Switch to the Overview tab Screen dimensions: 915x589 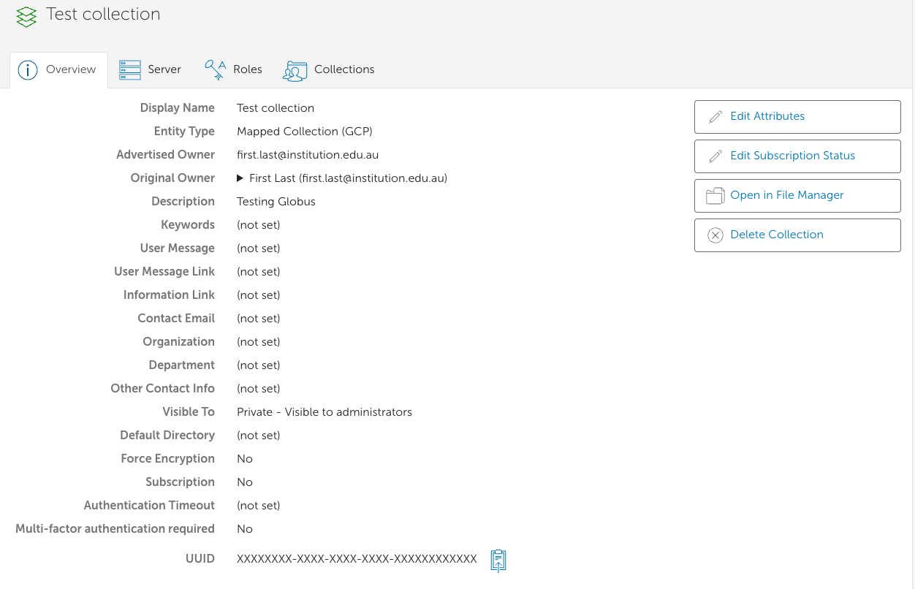(x=58, y=70)
